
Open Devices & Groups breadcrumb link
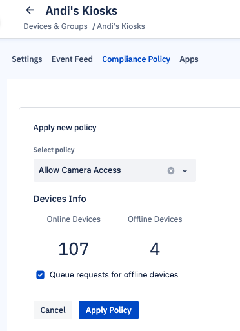[55, 26]
